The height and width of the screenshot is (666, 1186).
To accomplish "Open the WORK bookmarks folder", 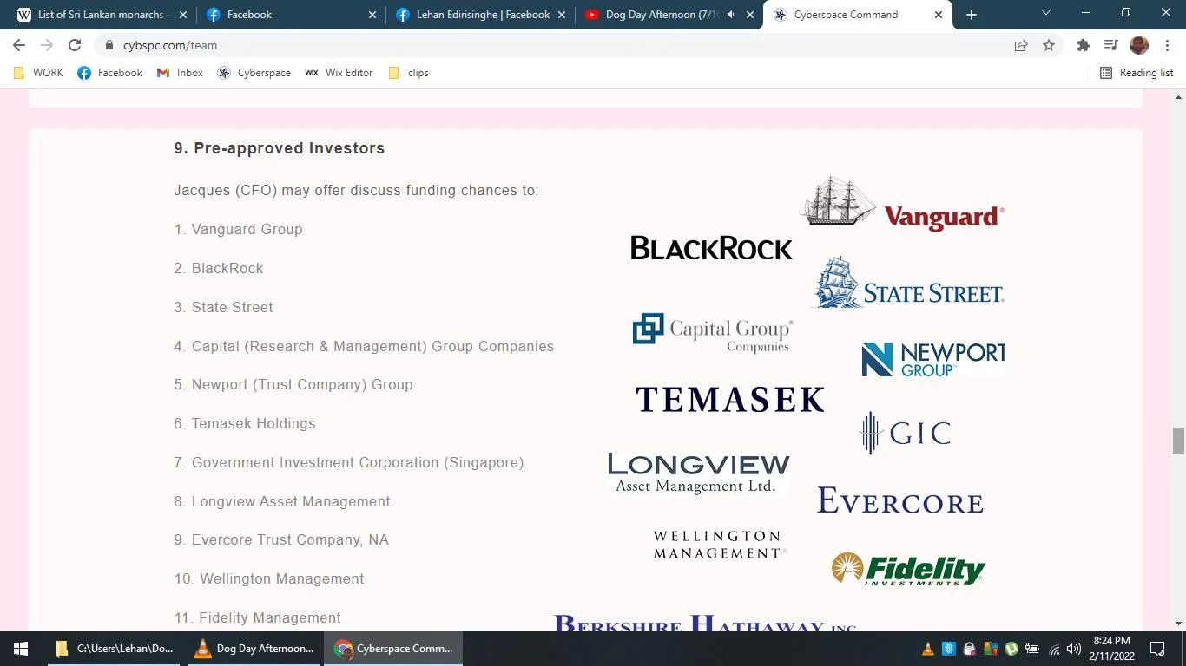I will [39, 73].
